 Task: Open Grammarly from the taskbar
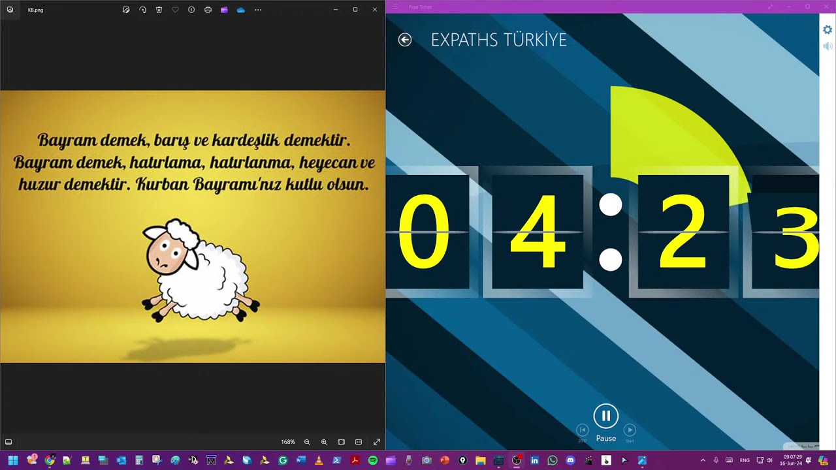(x=283, y=460)
